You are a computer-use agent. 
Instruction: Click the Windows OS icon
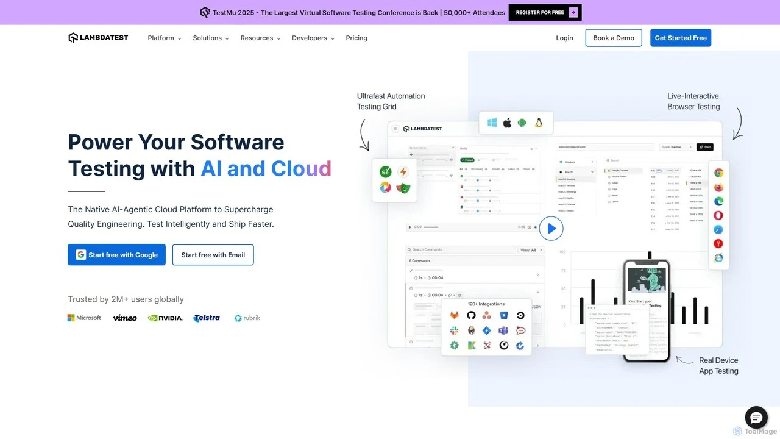click(492, 123)
